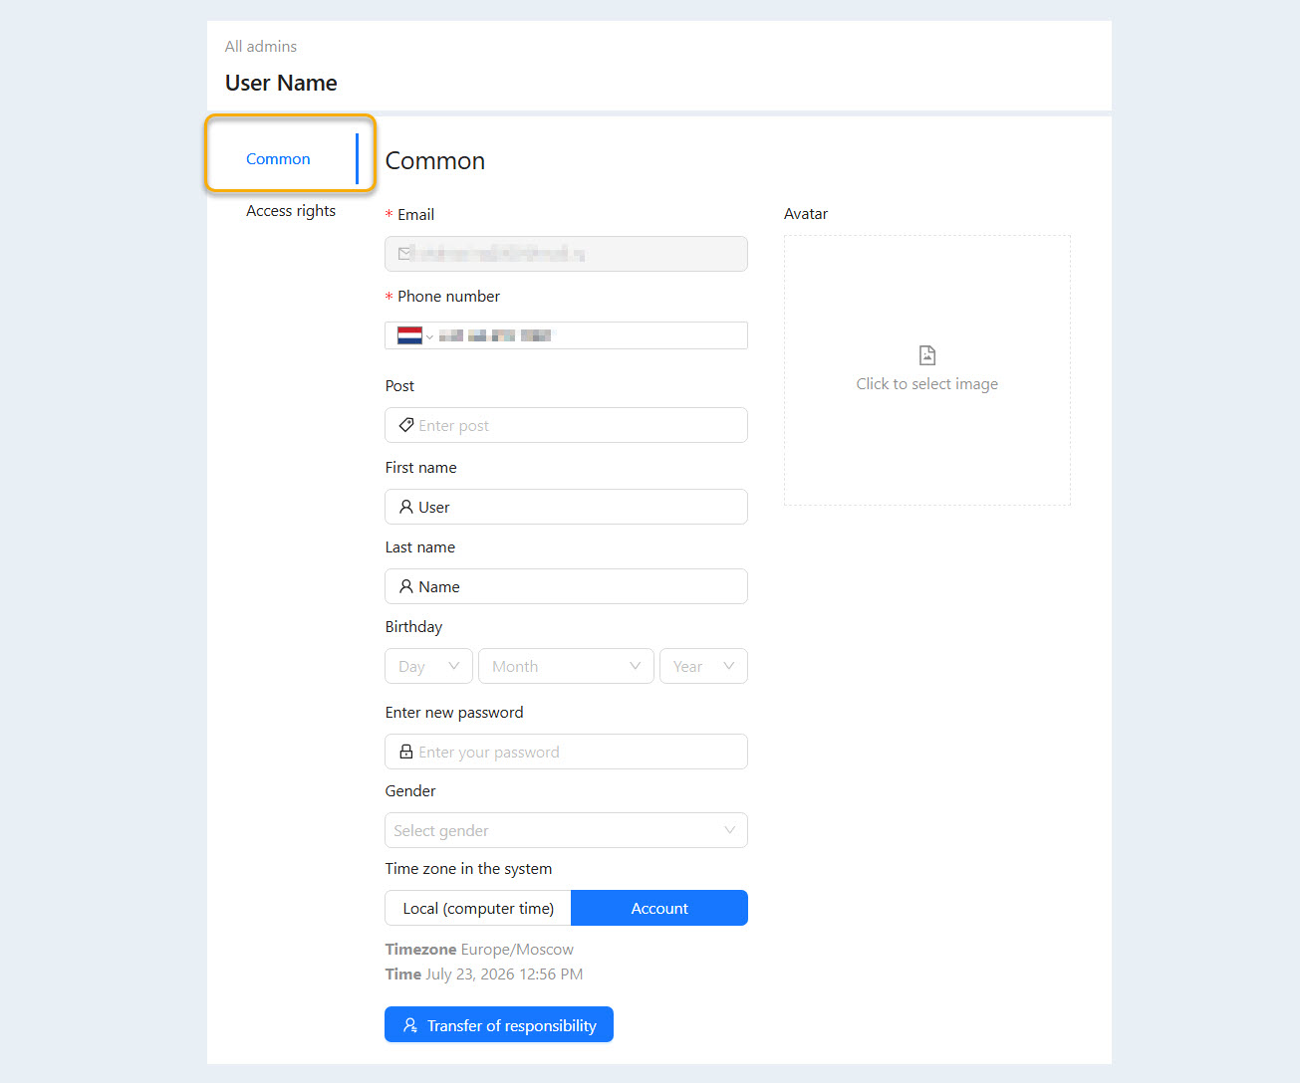The width and height of the screenshot is (1300, 1083).
Task: Click the user icon on Transfer button
Action: [410, 1025]
